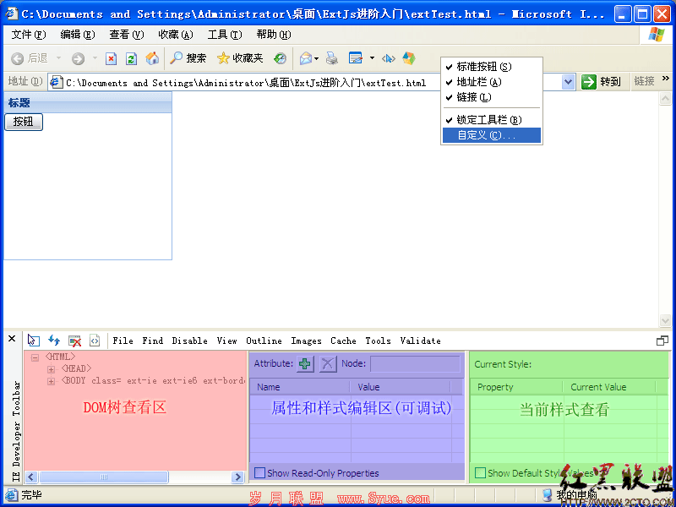Expand the <BODY> tree node
This screenshot has width=676, height=507.
point(51,382)
